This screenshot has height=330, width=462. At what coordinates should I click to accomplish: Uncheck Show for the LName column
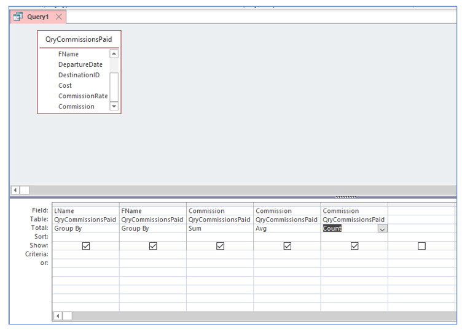(x=86, y=246)
